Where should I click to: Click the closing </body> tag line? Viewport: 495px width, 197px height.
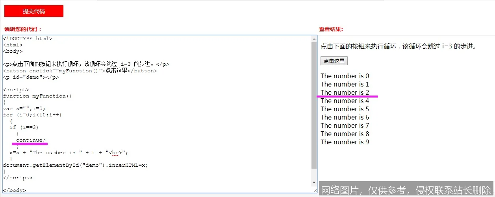tap(14, 190)
